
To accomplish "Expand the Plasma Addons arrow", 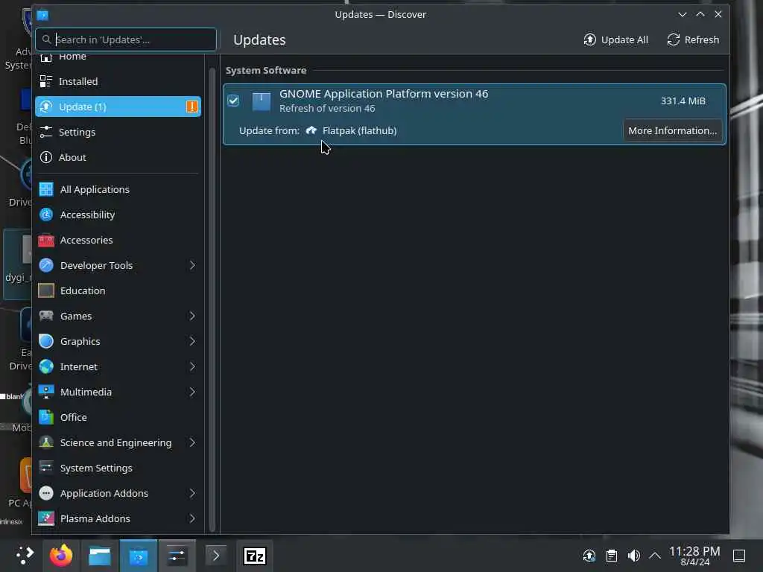I will pos(192,518).
